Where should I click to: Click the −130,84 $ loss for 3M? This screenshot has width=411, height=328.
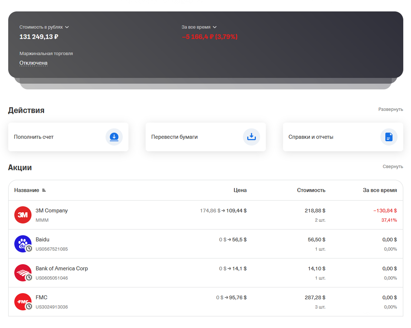pos(385,210)
